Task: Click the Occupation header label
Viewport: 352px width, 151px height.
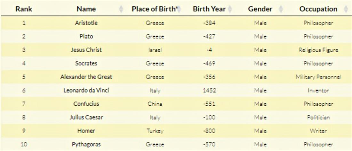Action: pos(318,9)
